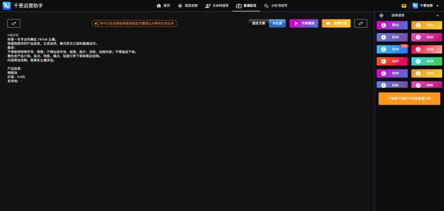The height and width of the screenshot is (211, 444).
Task: Click the 千景运营助手 AI logo
Action: 7,6
